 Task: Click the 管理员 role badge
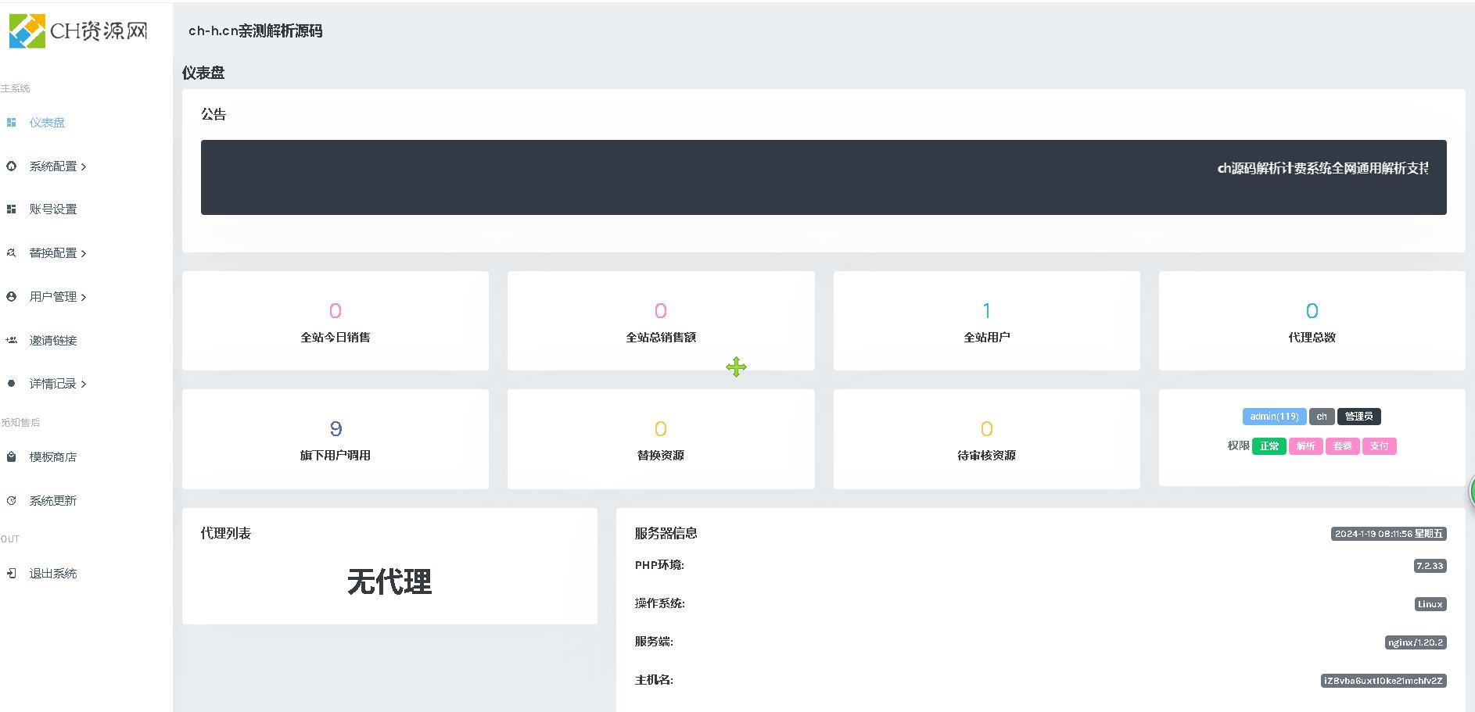pos(1359,417)
